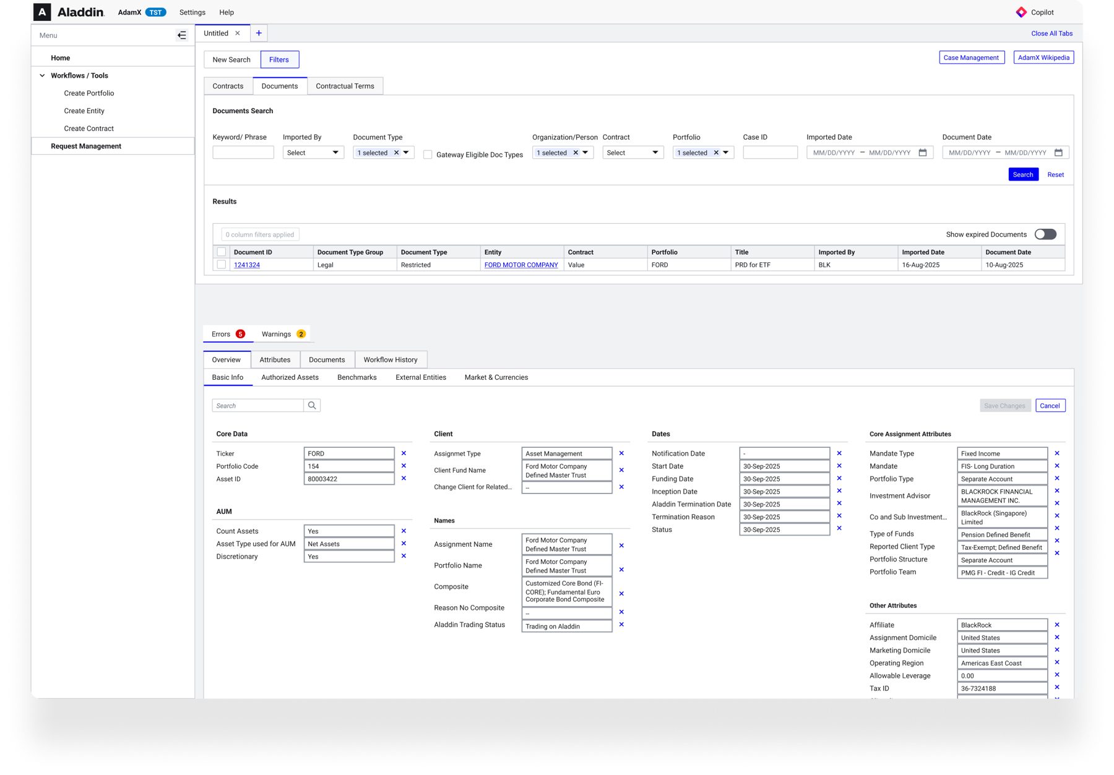Clear the Mandate Type field
Viewport: 1114px width, 775px height.
click(x=1057, y=453)
